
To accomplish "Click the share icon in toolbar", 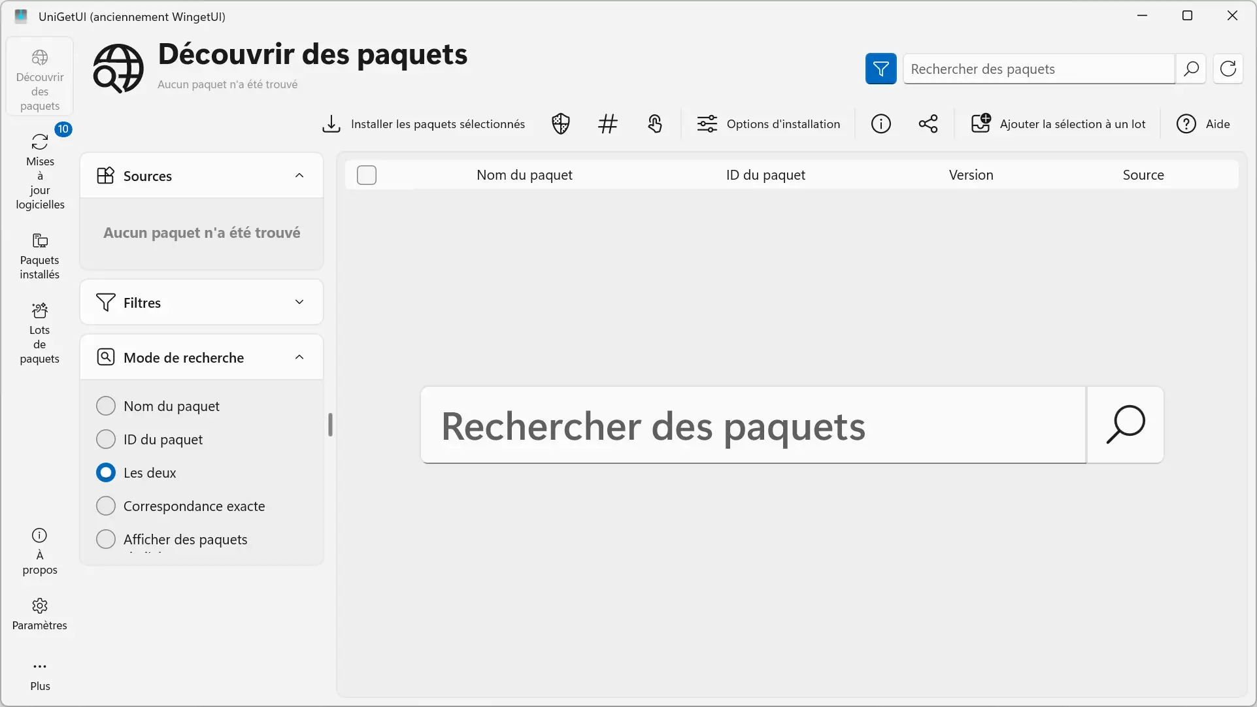I will [x=927, y=123].
